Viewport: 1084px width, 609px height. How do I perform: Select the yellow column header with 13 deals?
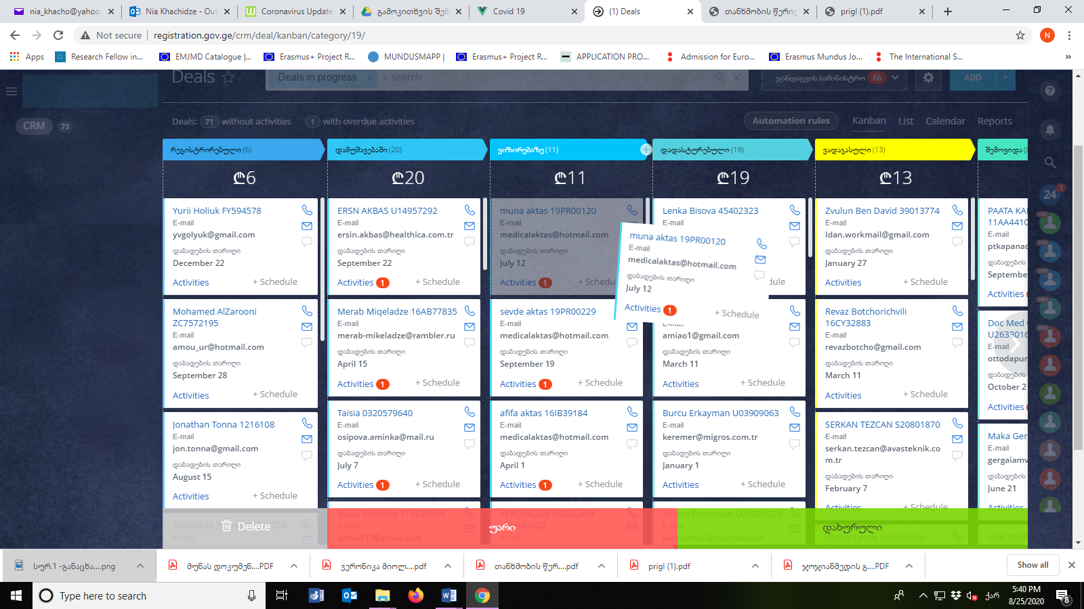tap(894, 150)
